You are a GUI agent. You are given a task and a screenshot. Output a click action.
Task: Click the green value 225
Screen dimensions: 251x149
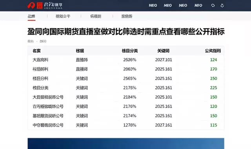[213, 88]
